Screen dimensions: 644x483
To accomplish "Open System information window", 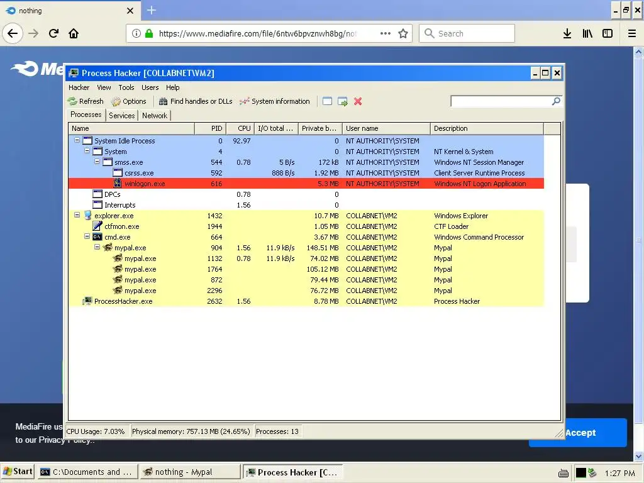I will click(274, 101).
